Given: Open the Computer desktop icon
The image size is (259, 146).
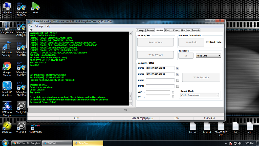Looking at the screenshot, I should (x=7, y=8).
